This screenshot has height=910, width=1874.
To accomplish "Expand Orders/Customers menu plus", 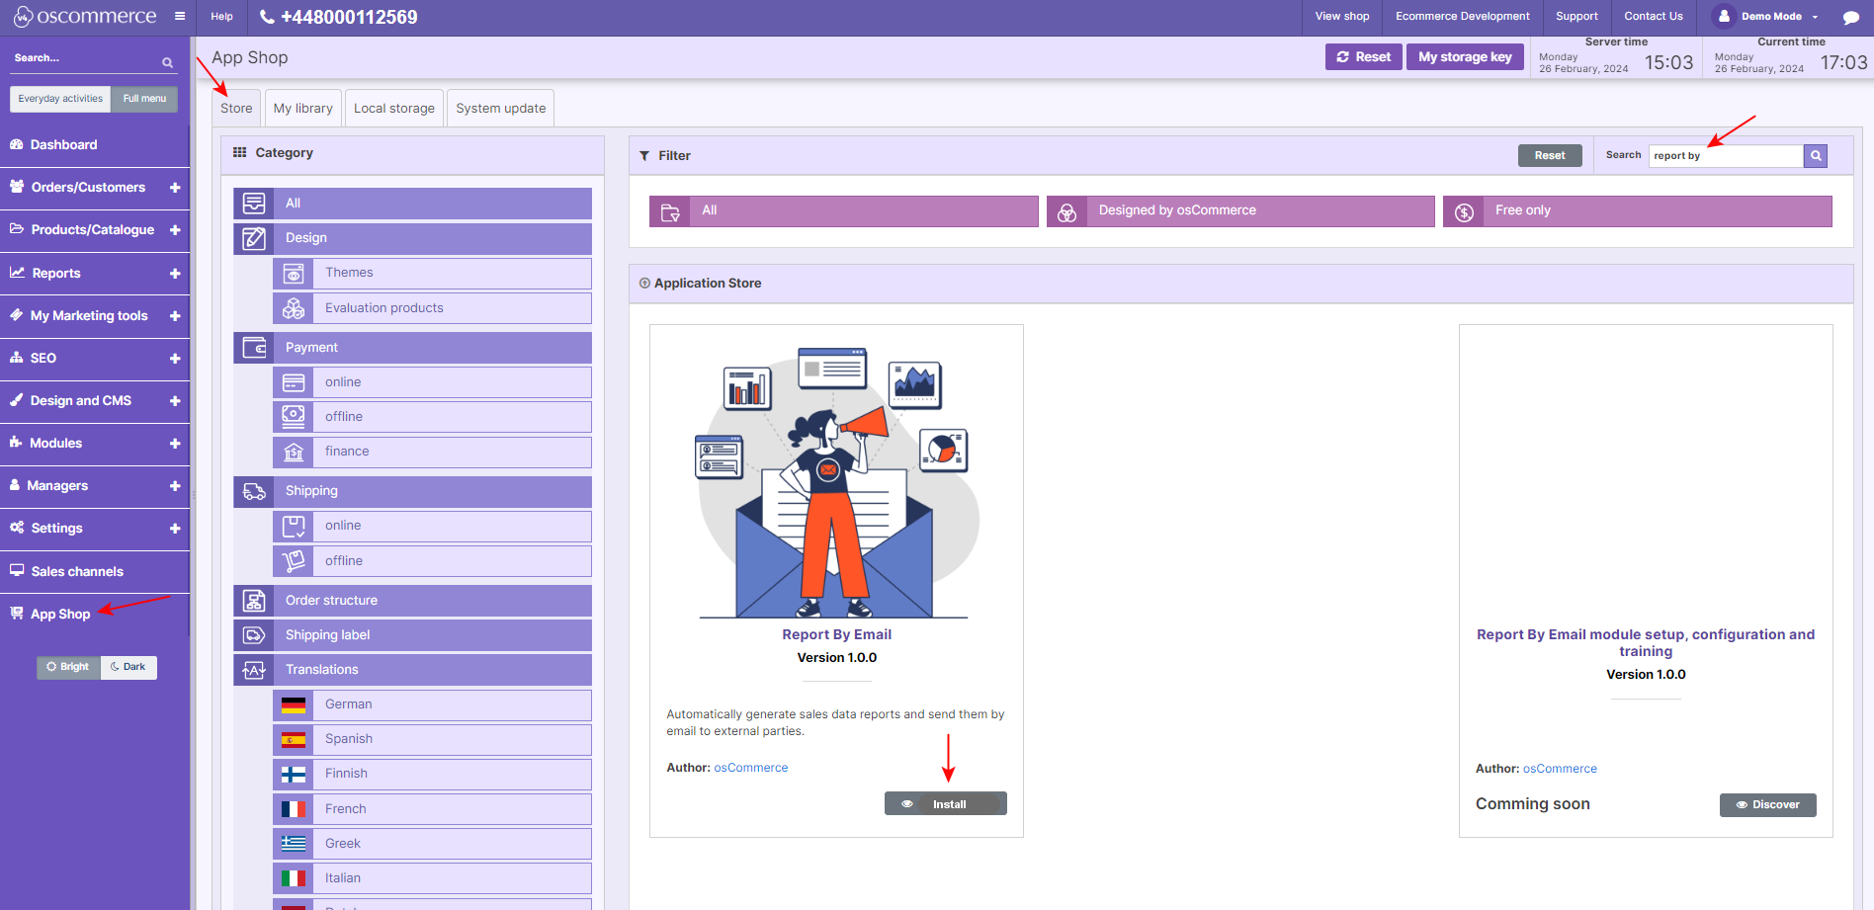I will tap(175, 188).
